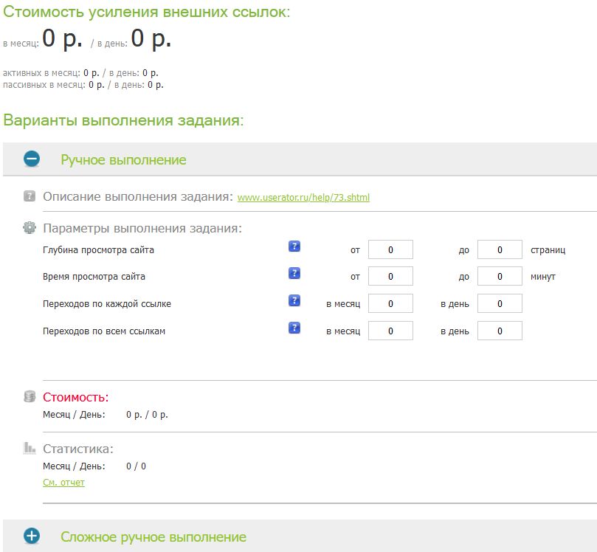Click Переходов по каждой ссылке daily field

click(x=500, y=304)
